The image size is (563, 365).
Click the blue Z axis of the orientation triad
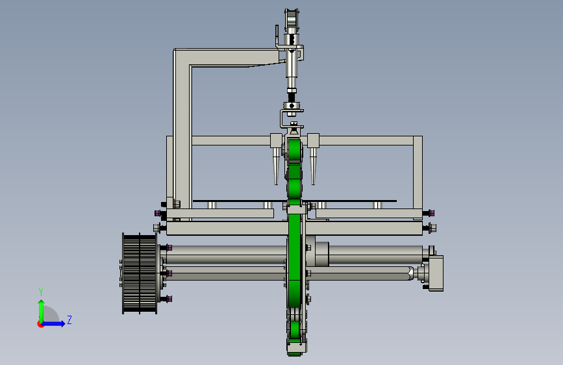(54, 323)
